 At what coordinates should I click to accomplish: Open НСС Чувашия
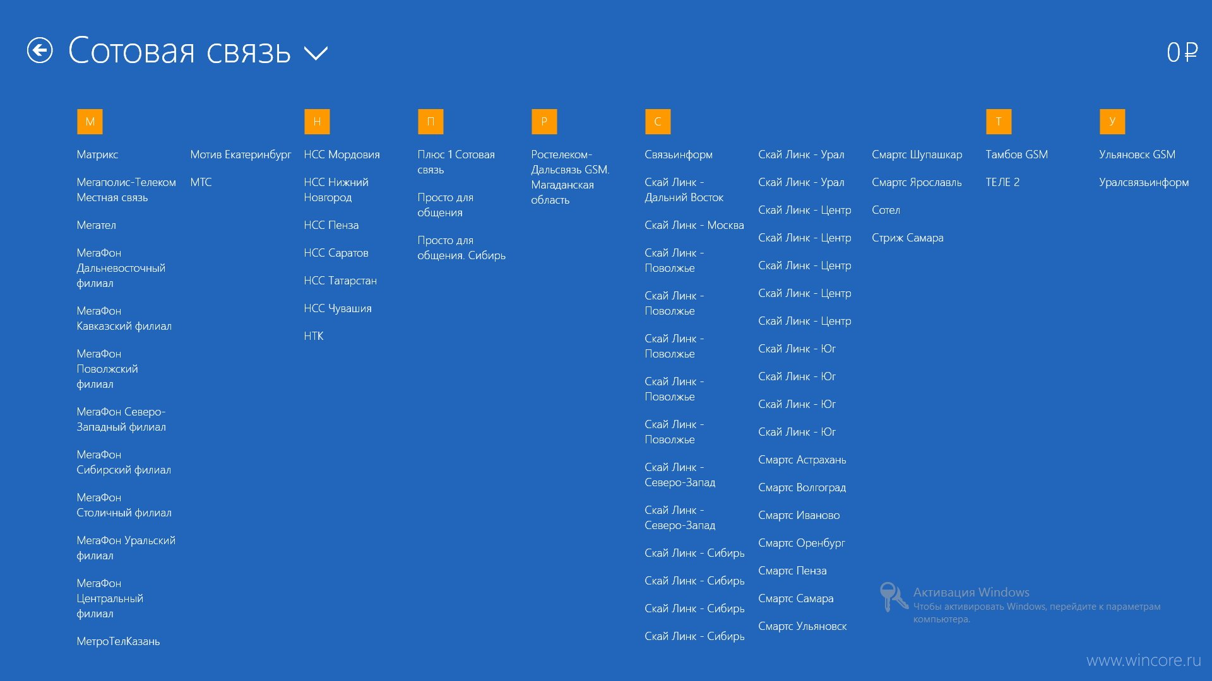point(337,308)
